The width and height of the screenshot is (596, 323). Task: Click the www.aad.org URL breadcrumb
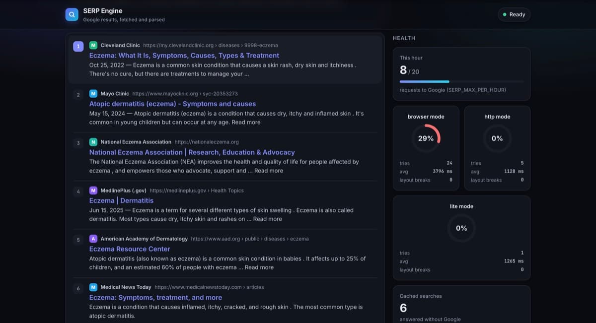point(250,239)
